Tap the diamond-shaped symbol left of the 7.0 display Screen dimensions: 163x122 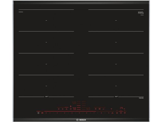tap(62, 109)
